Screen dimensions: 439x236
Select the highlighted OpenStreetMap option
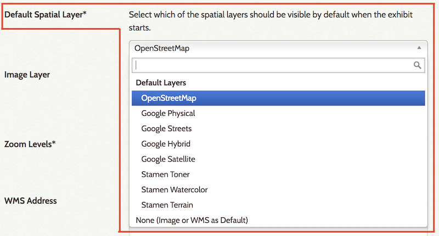pos(168,98)
